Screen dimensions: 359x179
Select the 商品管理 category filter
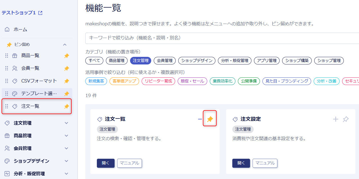tap(117, 61)
